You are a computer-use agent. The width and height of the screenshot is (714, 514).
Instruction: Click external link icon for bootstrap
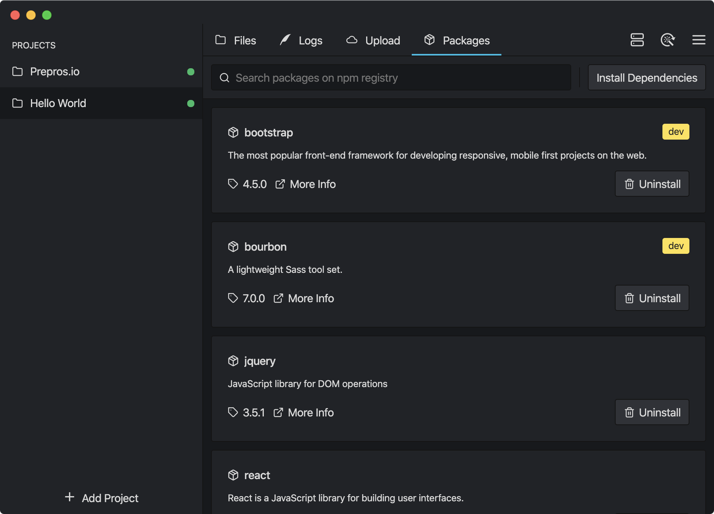(280, 184)
